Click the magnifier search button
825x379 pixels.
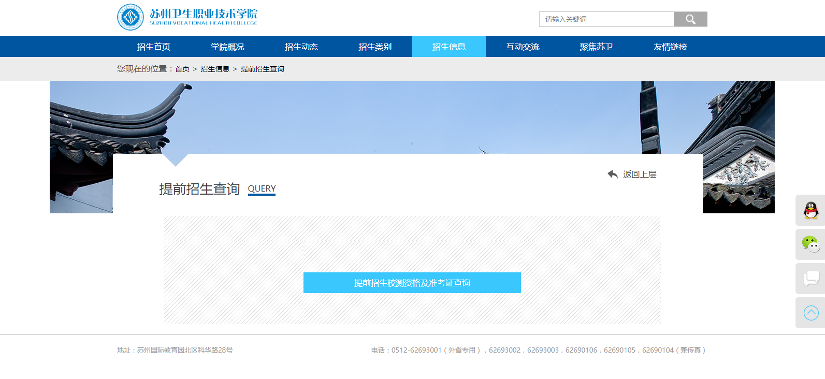690,19
